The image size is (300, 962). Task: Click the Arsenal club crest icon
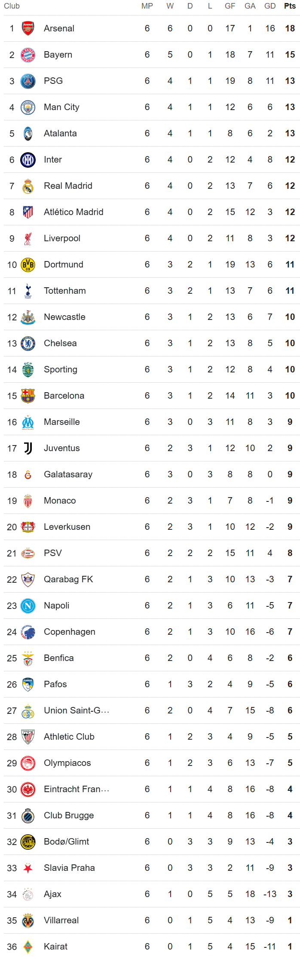(x=28, y=28)
